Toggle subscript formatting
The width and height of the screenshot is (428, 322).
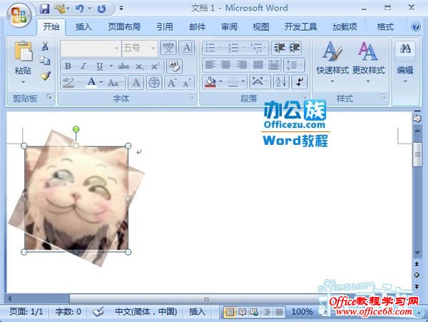[x=140, y=66]
